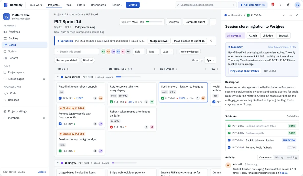The image size is (303, 176).
Task: Open the RS user avatar menu
Action: pyautogui.click(x=297, y=5)
